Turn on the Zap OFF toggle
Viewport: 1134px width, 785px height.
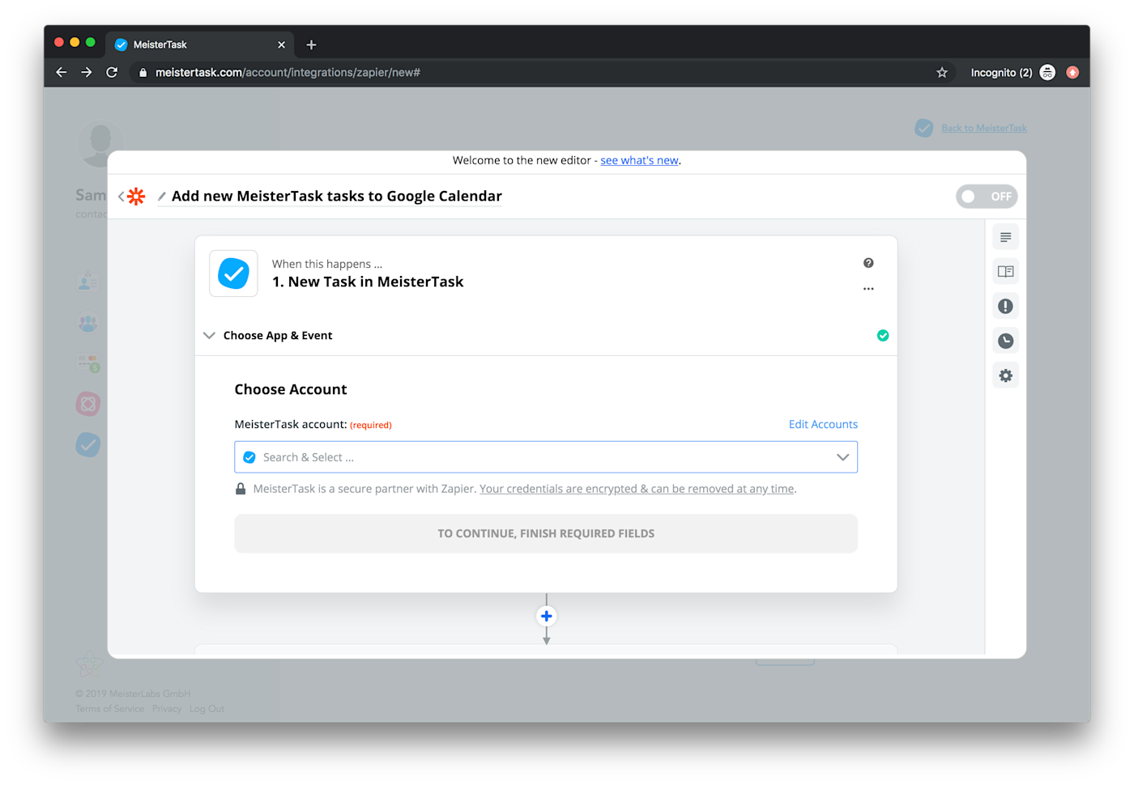click(x=987, y=197)
